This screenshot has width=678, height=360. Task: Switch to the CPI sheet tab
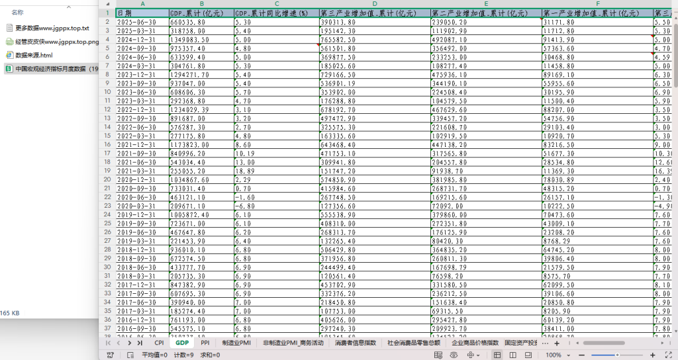(x=159, y=343)
